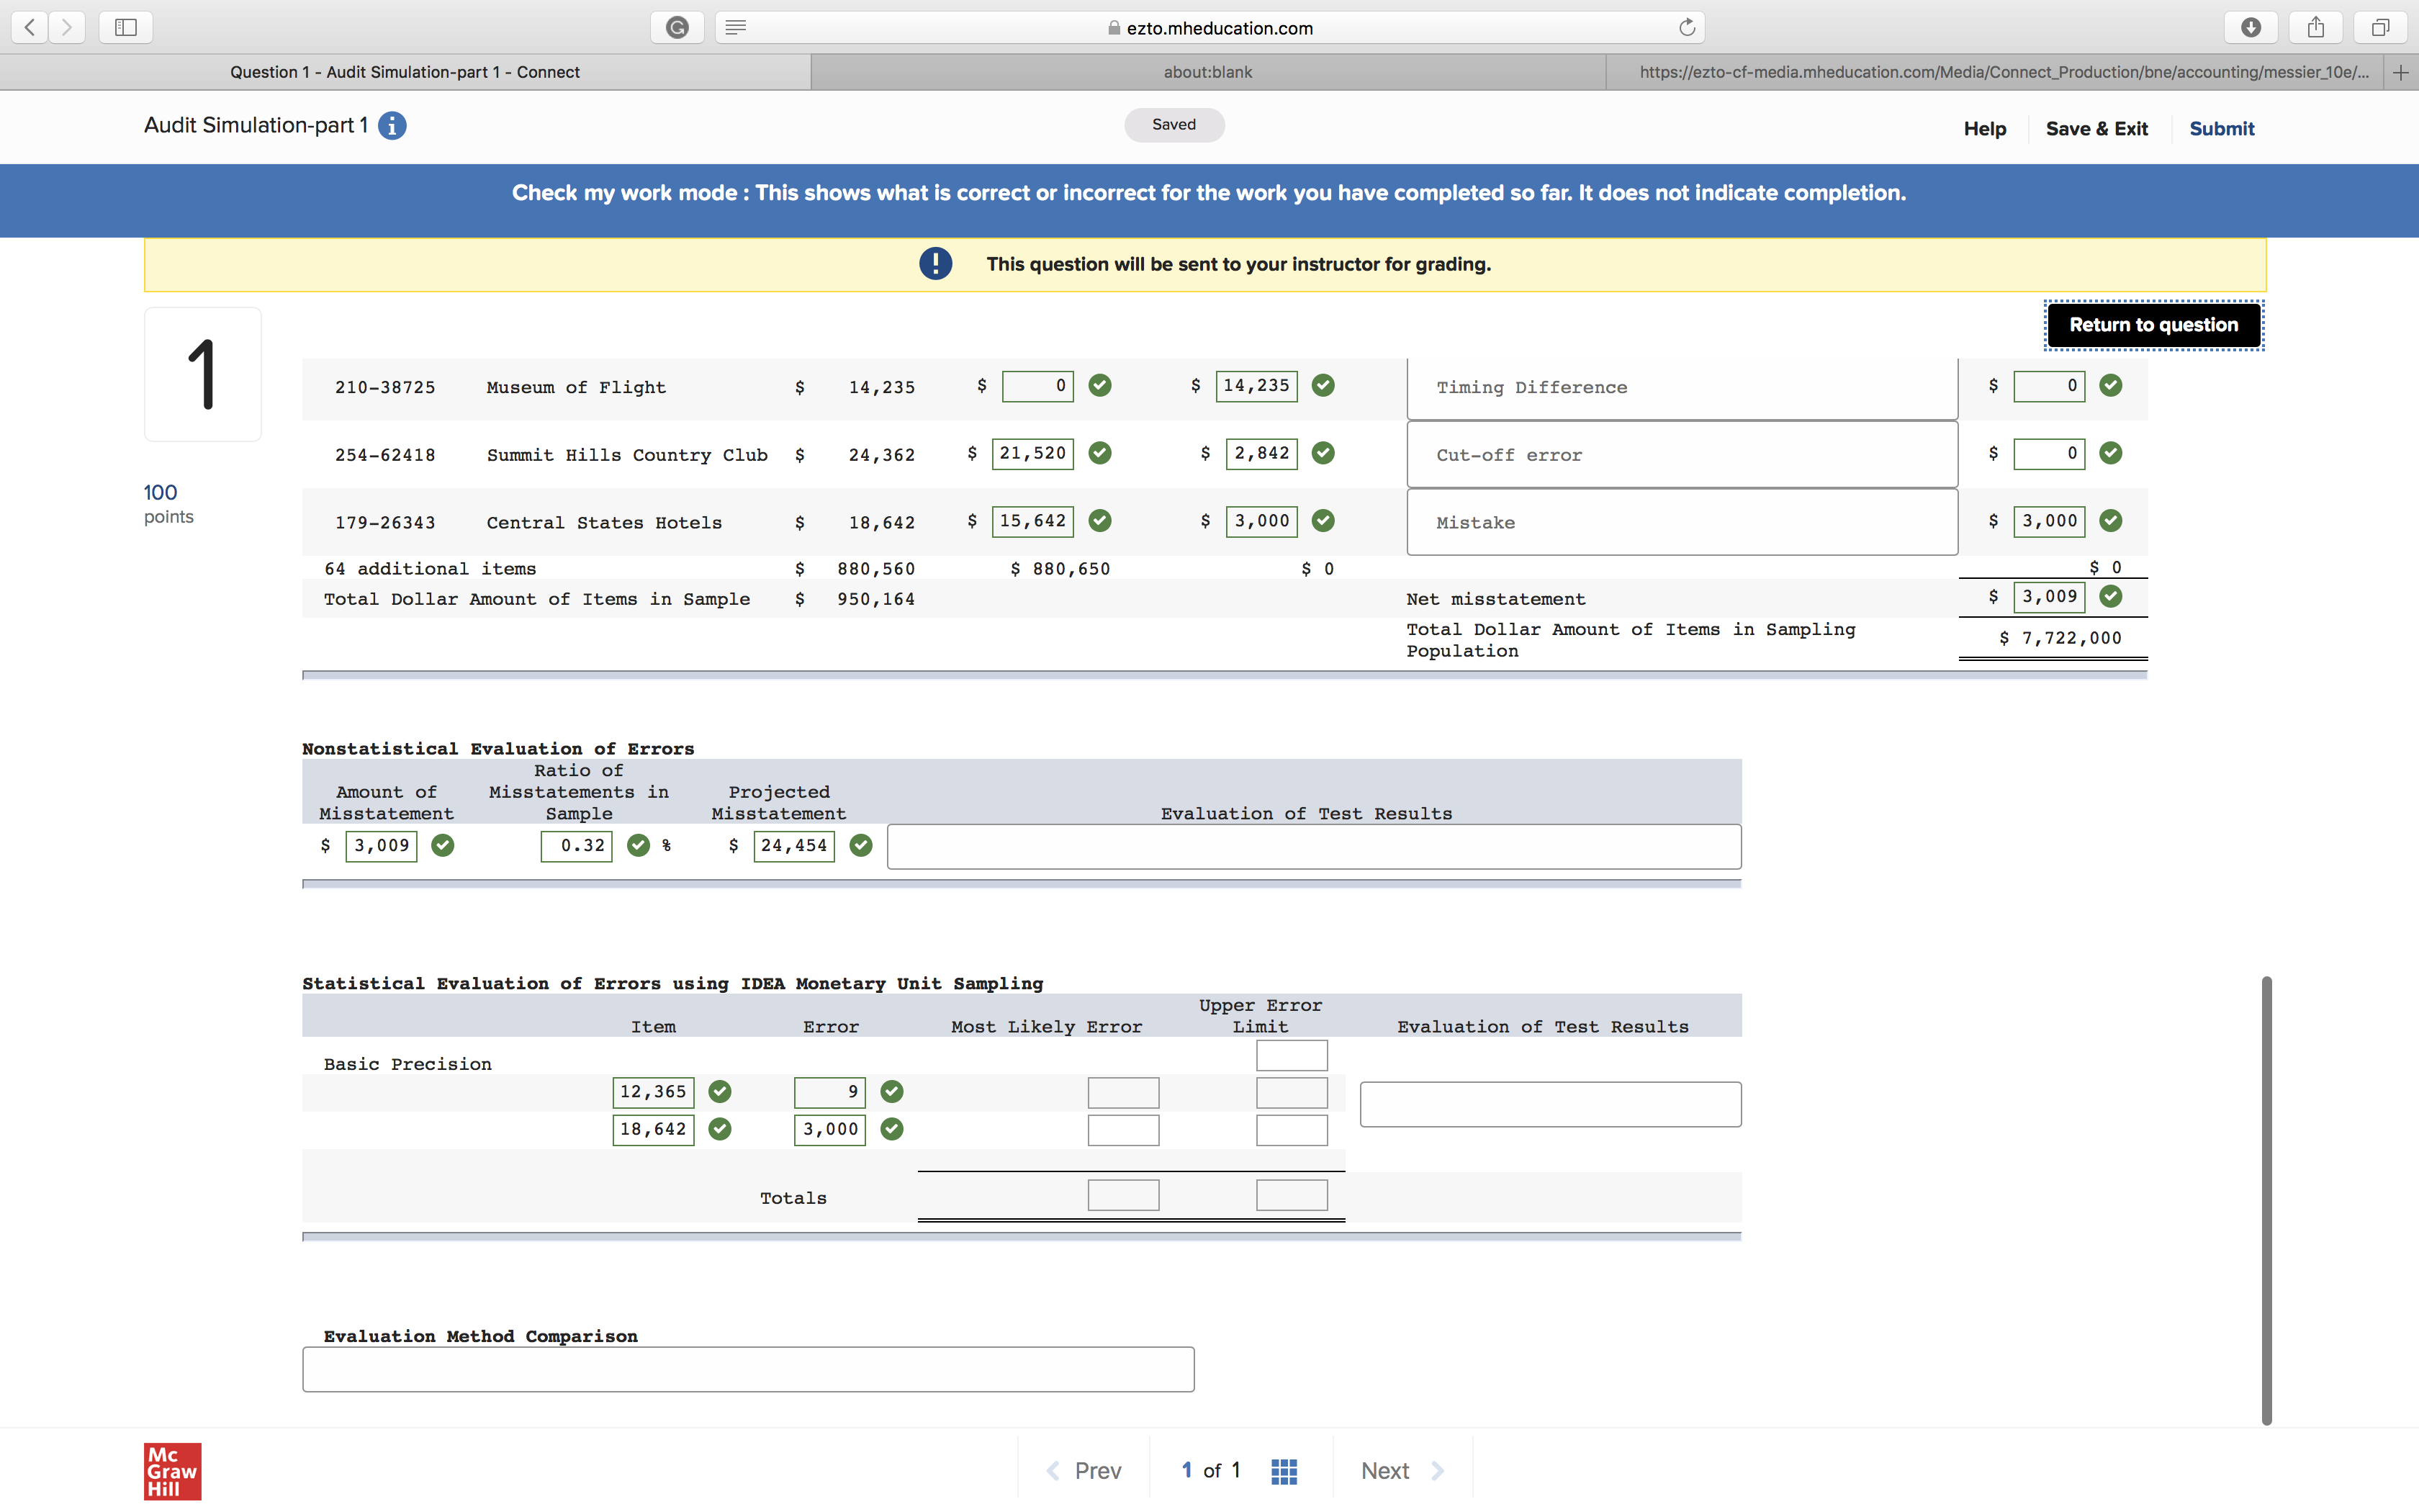2419x1512 pixels.
Task: Click the info icon beside Audit Simulation-part 1
Action: [392, 126]
